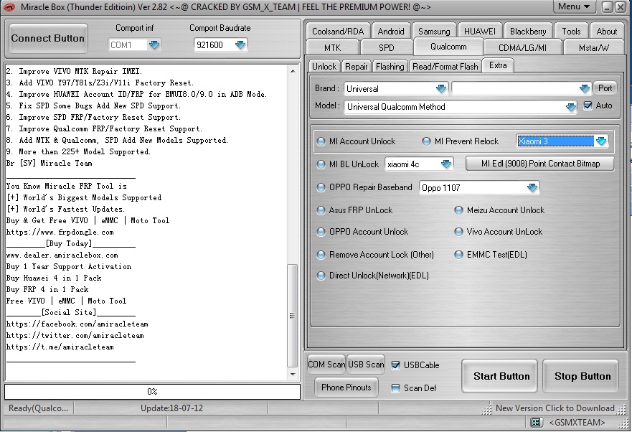
Task: Switch to the Coolsand/RDA tab
Action: pos(338,31)
